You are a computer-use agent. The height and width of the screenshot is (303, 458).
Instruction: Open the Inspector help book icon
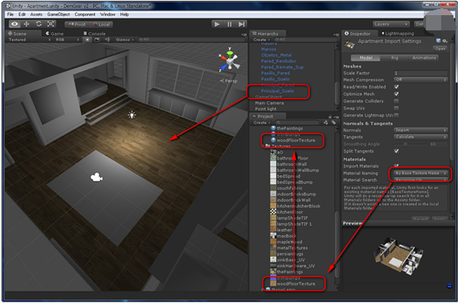438,41
